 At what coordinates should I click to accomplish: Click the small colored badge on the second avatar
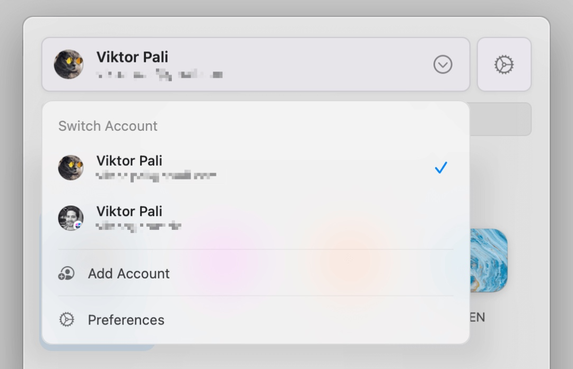(79, 225)
